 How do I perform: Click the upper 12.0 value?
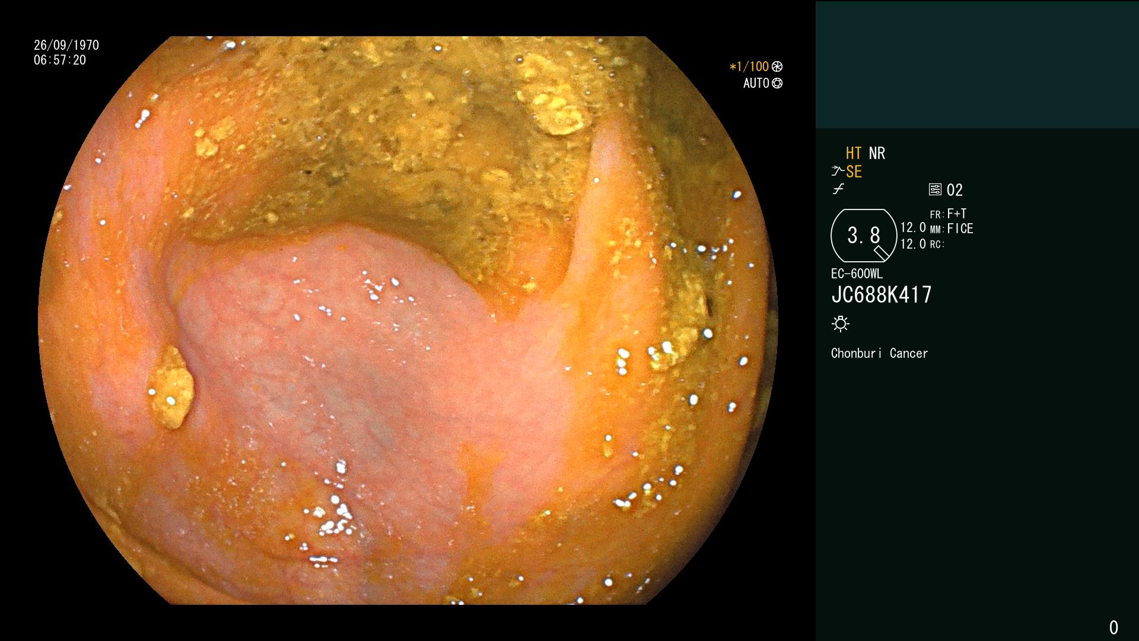913,228
